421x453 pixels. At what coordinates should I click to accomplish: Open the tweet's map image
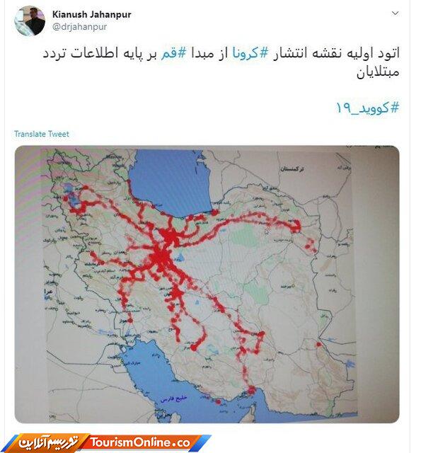pos(207,284)
